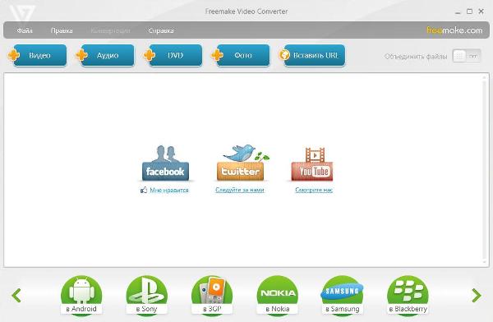
Task: Close the Freemake Video Converter window
Action: (481, 11)
